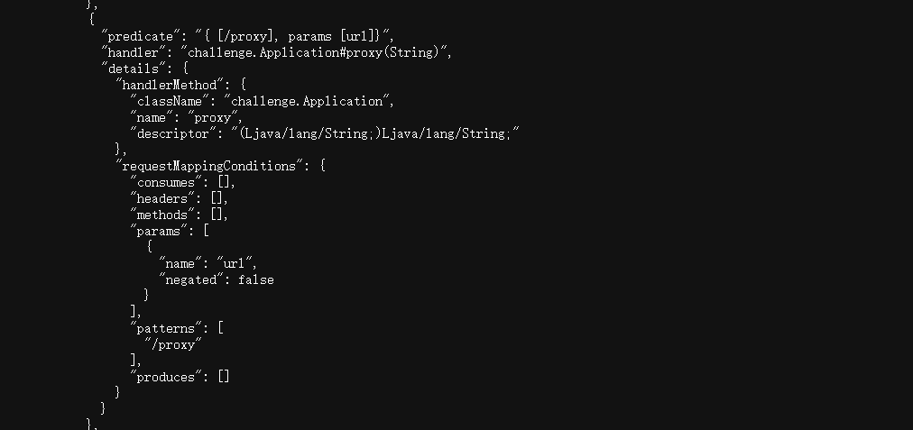Click the false value of negated
The width and height of the screenshot is (913, 430).
click(255, 279)
